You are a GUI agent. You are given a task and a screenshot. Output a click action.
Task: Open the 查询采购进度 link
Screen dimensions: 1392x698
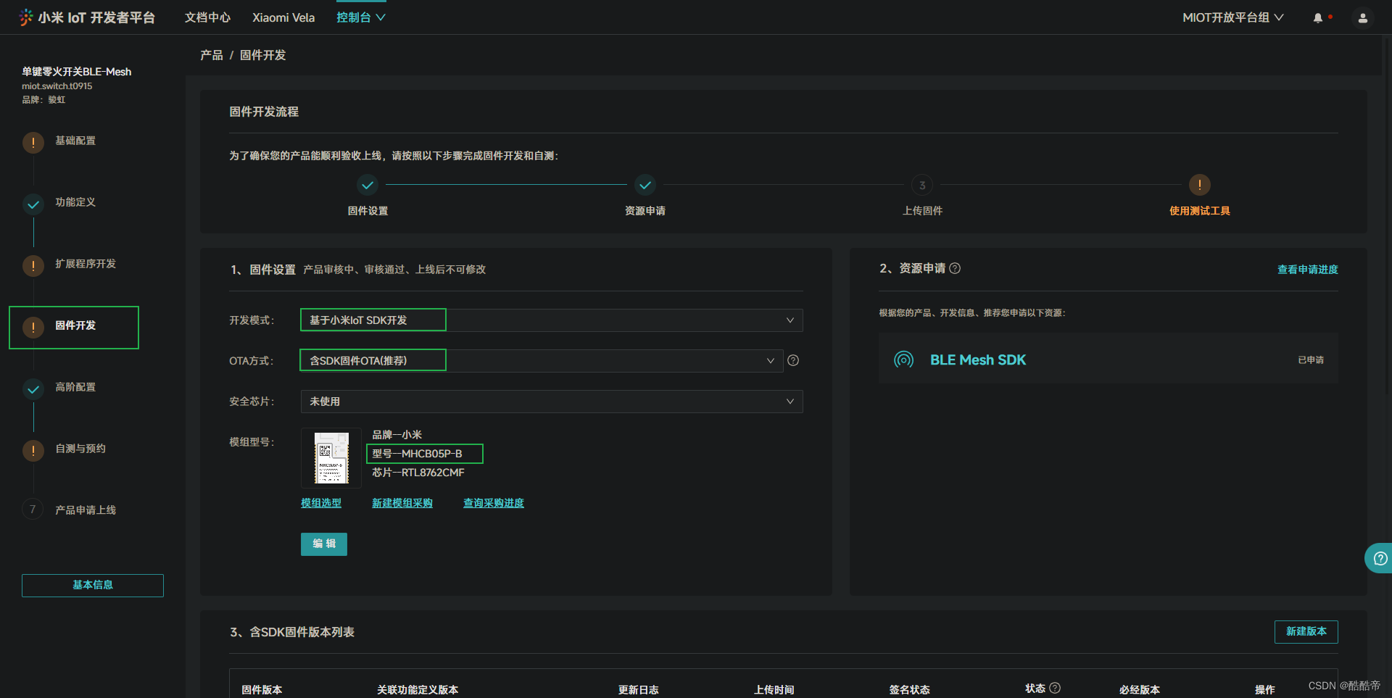(494, 503)
